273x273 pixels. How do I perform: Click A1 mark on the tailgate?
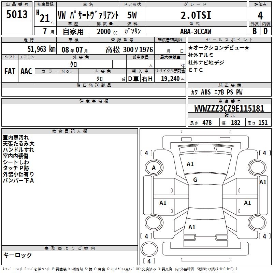coord(192,227)
